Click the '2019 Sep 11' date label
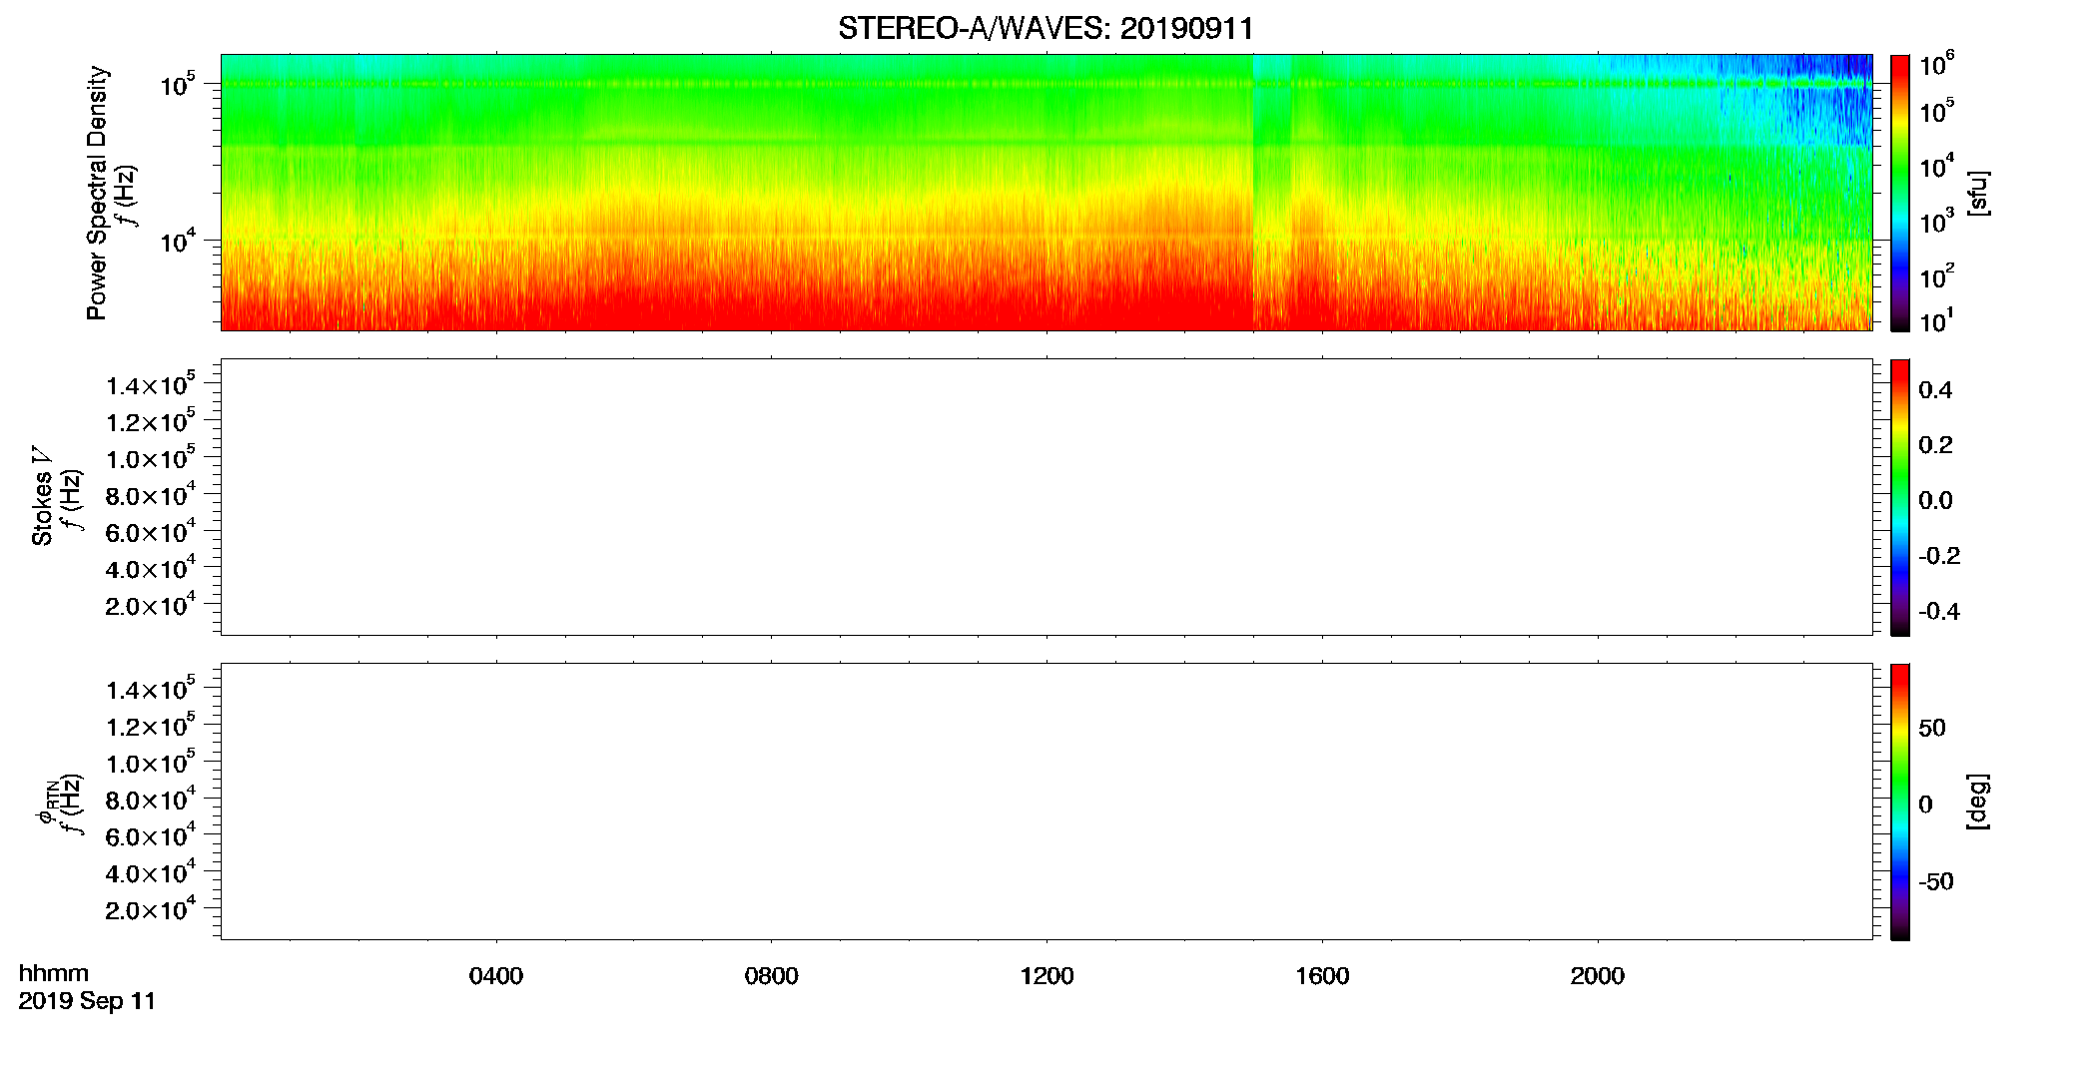 [x=87, y=1001]
